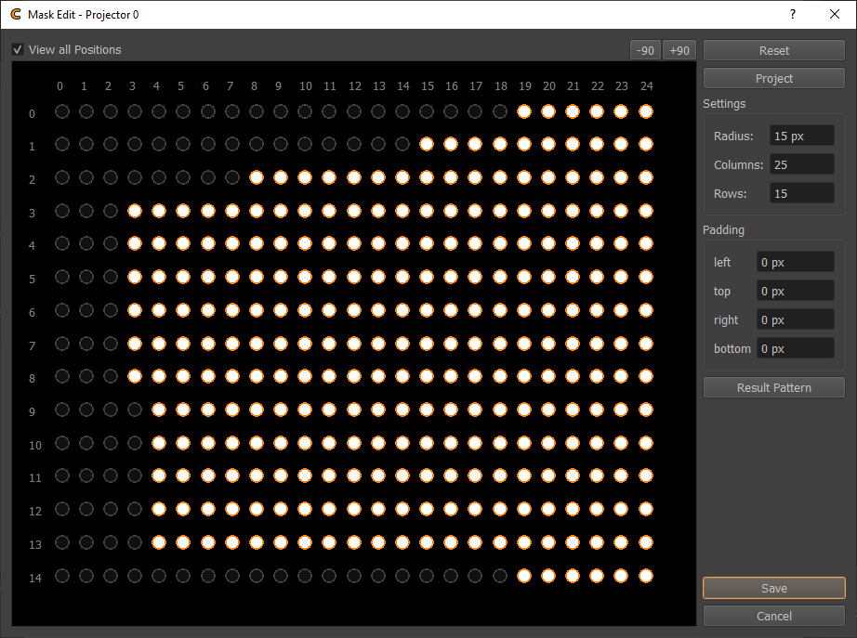Image resolution: width=857 pixels, height=638 pixels.
Task: Toggle the dot at row 14, column 19
Action: pos(524,576)
